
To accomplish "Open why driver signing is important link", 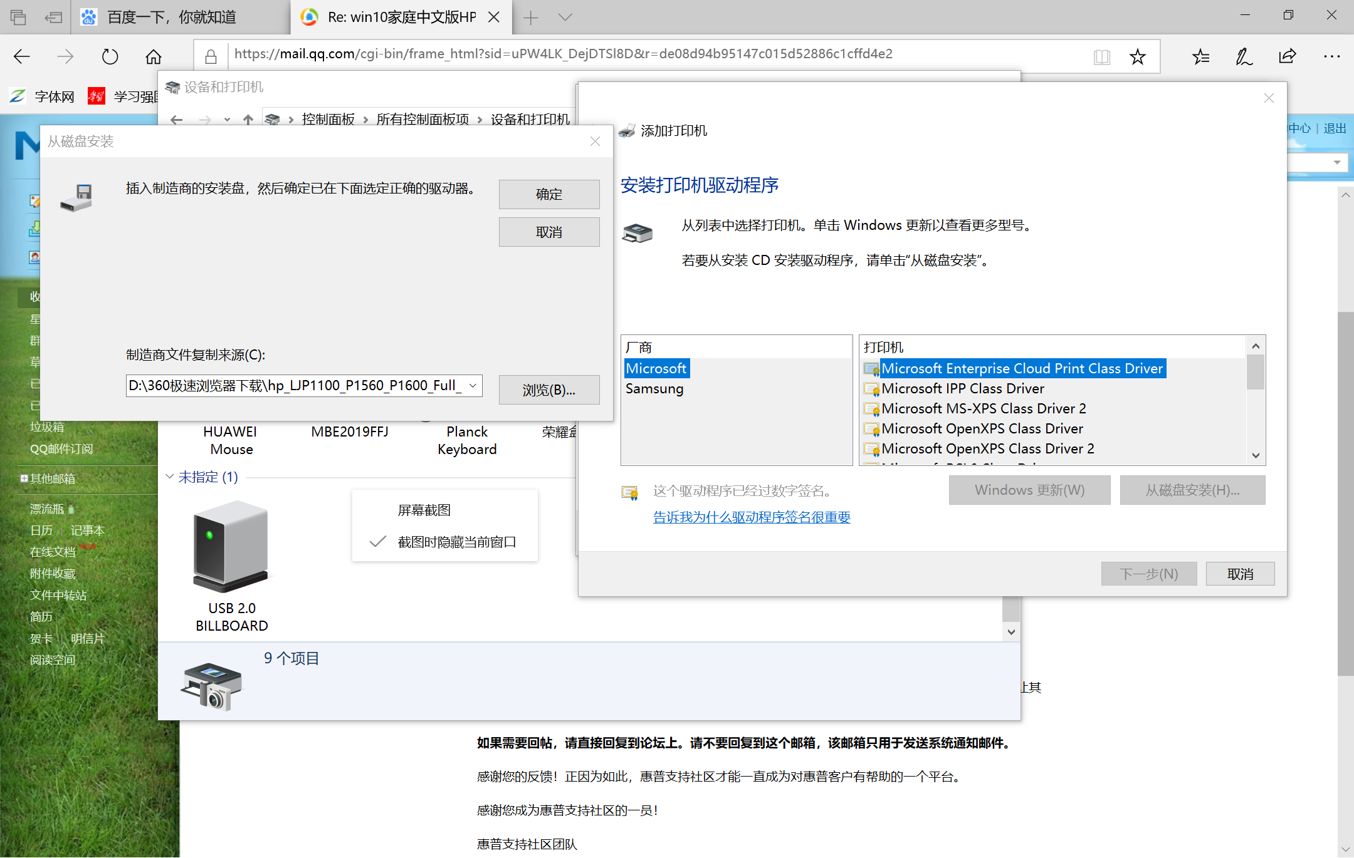I will tap(752, 517).
